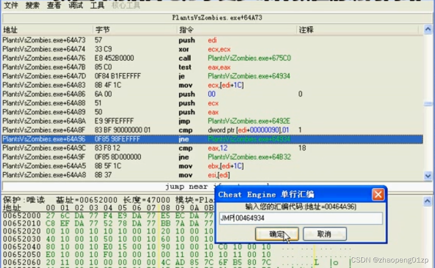Click the 长度=47000 info text
435x268 pixels.
(147, 200)
